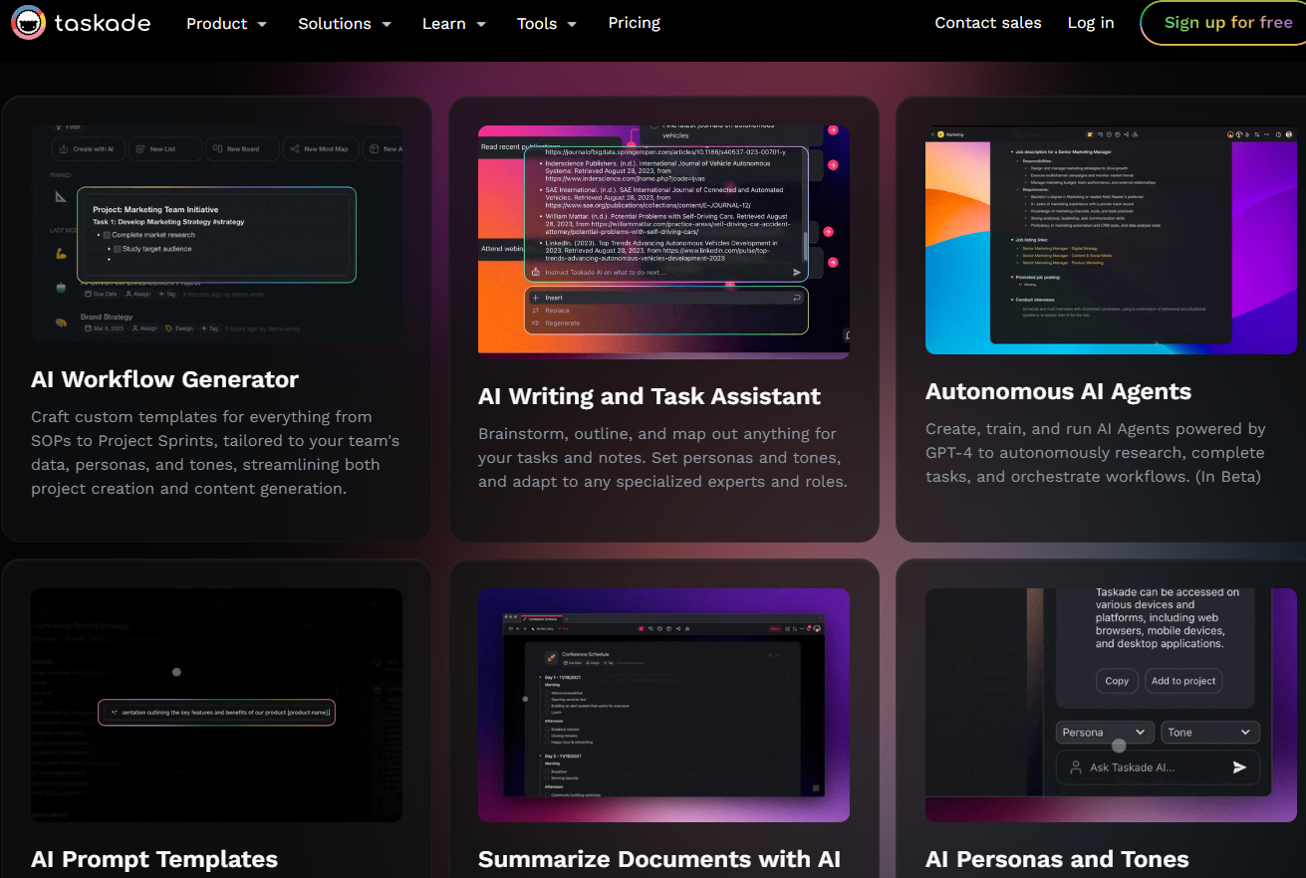The height and width of the screenshot is (878, 1306).
Task: Open the Tone dropdown
Action: (1209, 732)
